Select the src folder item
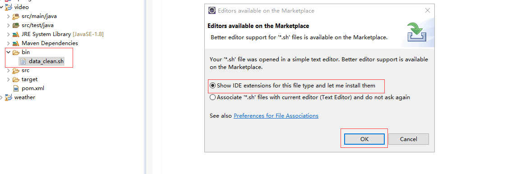This screenshot has width=516, height=174. click(25, 70)
